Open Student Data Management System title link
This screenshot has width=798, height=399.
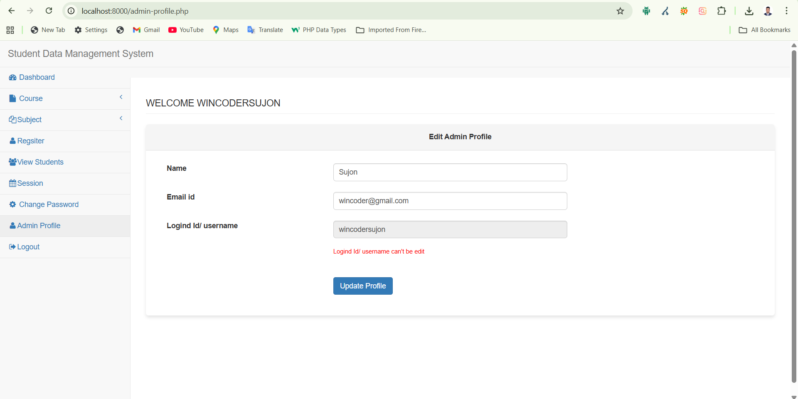(x=81, y=54)
